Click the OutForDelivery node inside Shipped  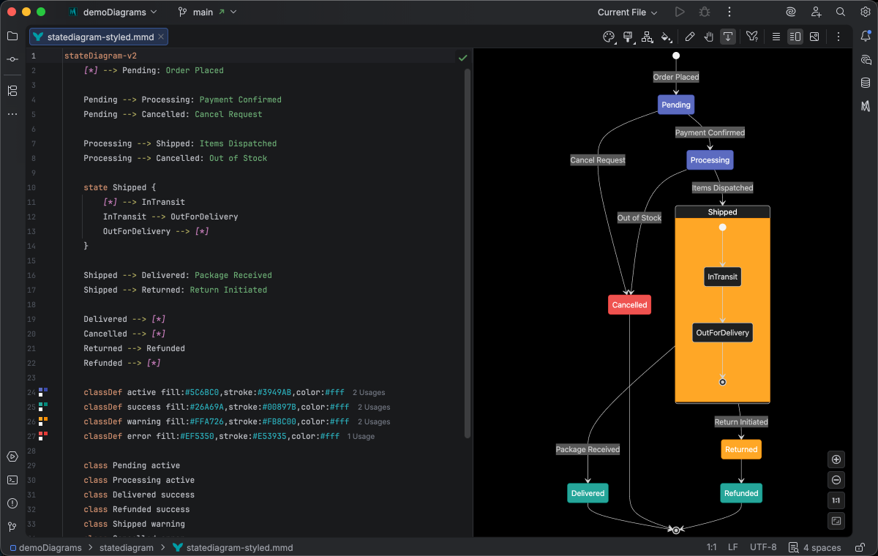(723, 332)
